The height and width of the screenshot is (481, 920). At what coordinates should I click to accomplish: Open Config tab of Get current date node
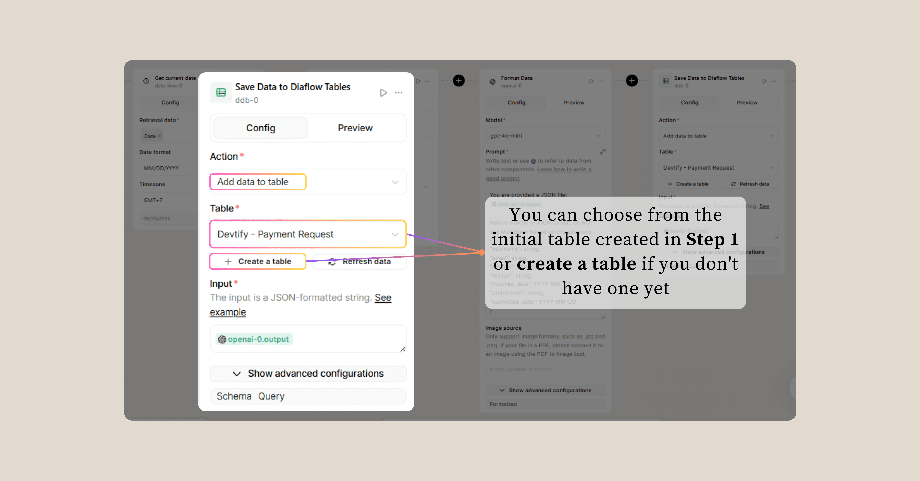coord(170,102)
